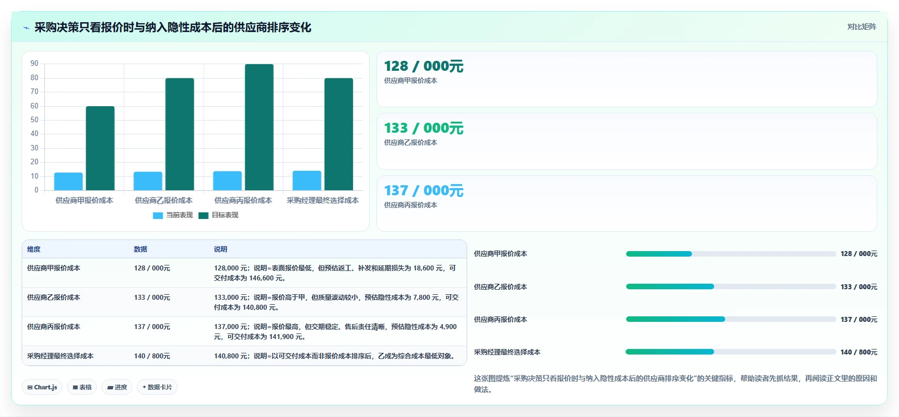Click the 供应商乙报价成本 table row label
This screenshot has height=417, width=899.
point(54,298)
